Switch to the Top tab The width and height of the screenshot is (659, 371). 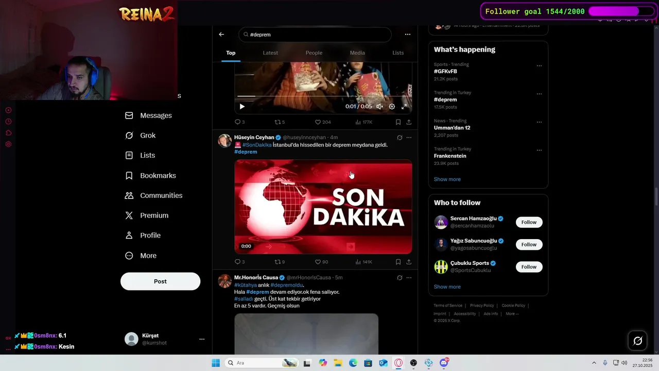(x=231, y=53)
